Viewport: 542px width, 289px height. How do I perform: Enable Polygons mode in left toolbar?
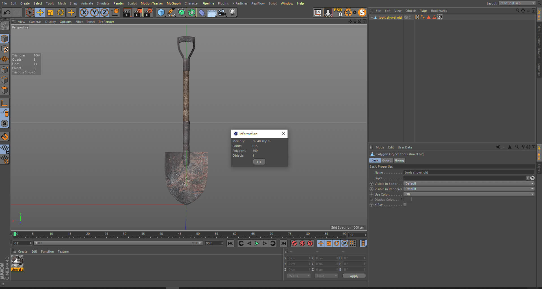coord(5,90)
